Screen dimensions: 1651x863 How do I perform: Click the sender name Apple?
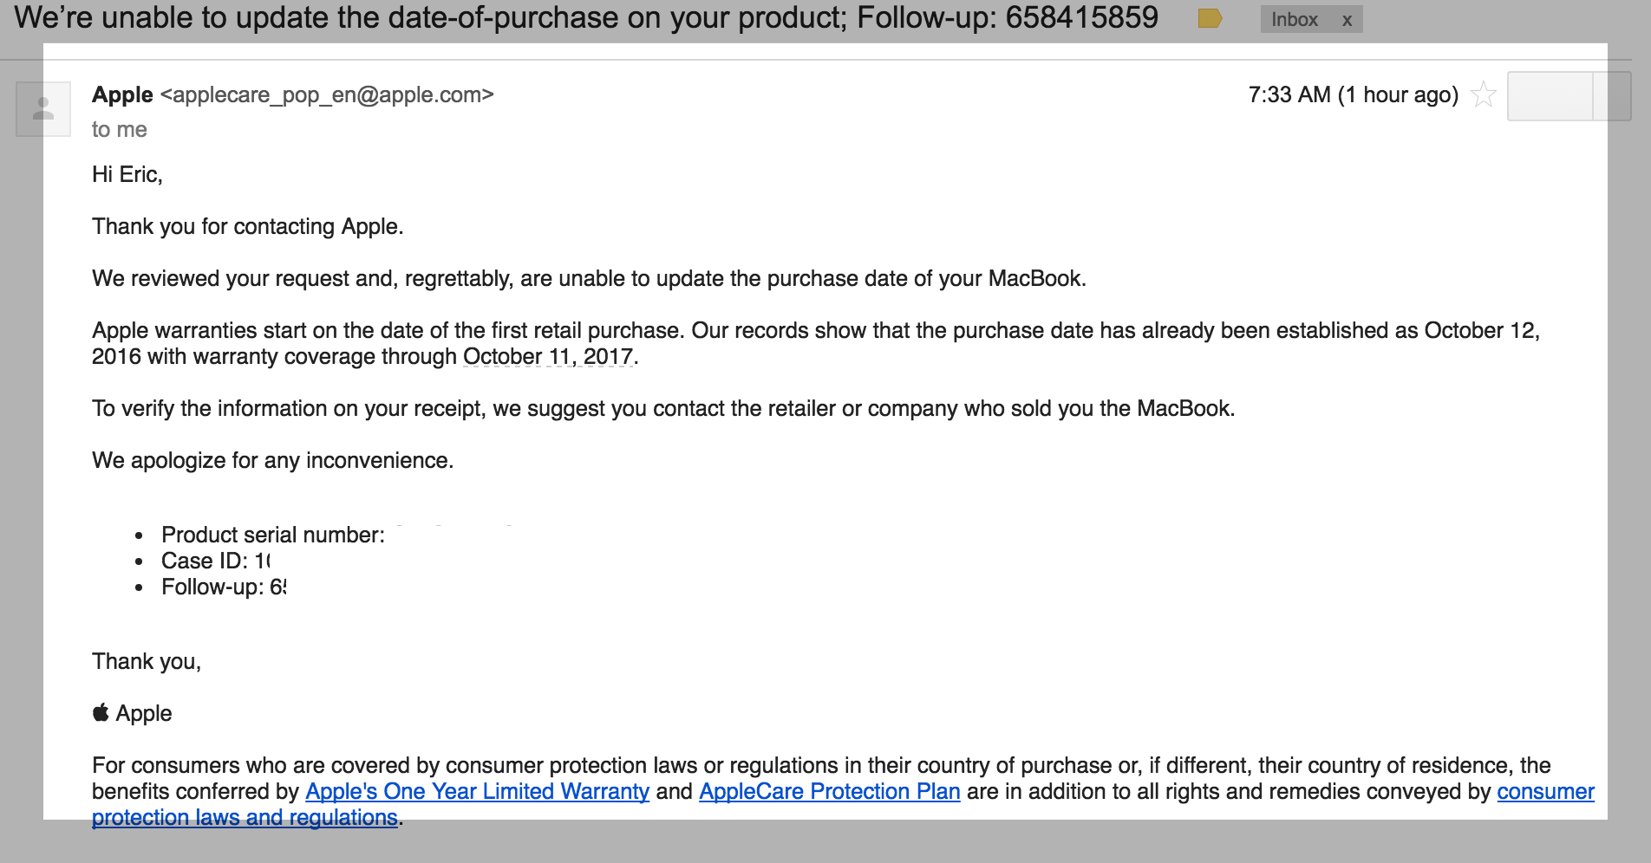[122, 94]
